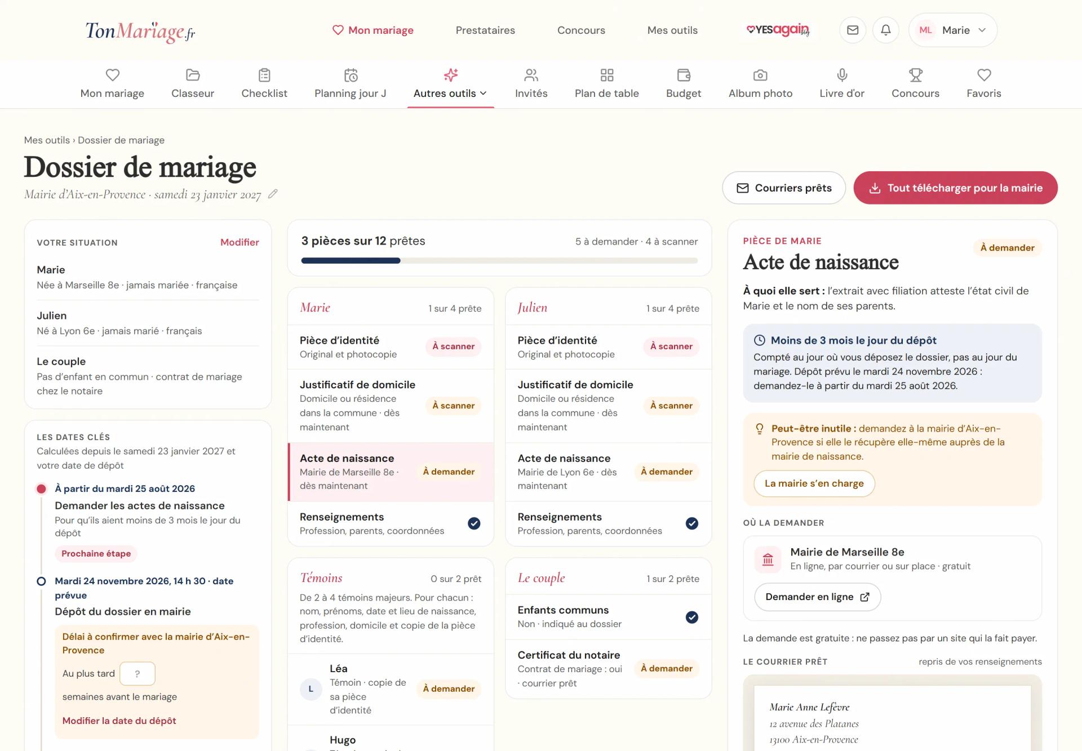This screenshot has width=1082, height=751.
Task: Open Courriers prêts button
Action: click(784, 188)
